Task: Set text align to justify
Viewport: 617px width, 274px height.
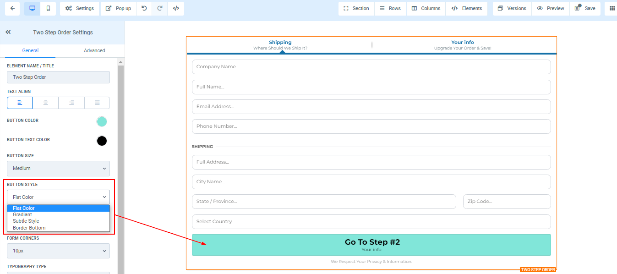Action: coord(97,103)
